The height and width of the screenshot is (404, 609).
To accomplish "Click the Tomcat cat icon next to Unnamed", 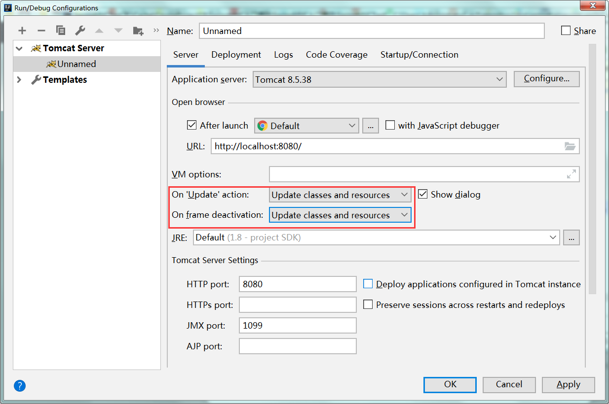I will tap(51, 64).
